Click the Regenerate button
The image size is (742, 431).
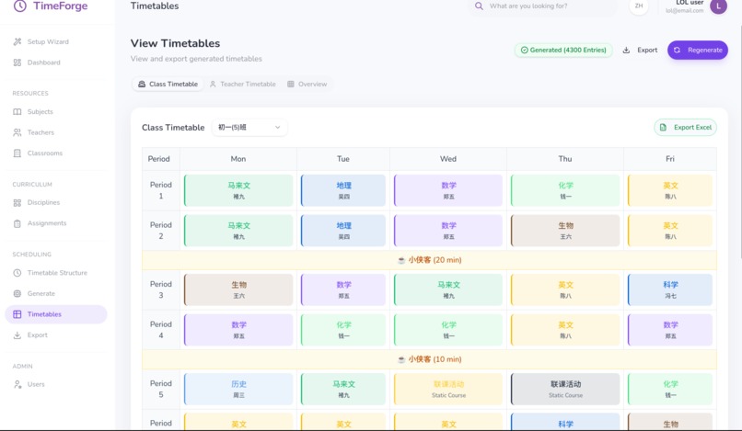pos(698,51)
